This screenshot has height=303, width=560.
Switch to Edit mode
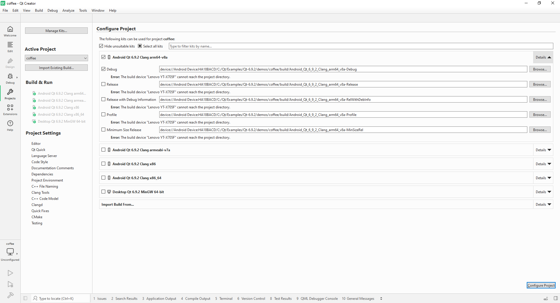pos(10,47)
